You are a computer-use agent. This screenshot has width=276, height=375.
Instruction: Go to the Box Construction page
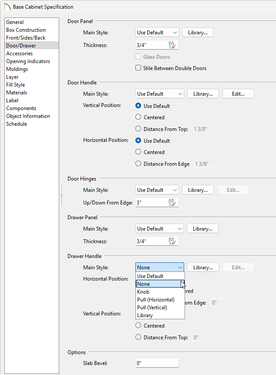pyautogui.click(x=26, y=30)
